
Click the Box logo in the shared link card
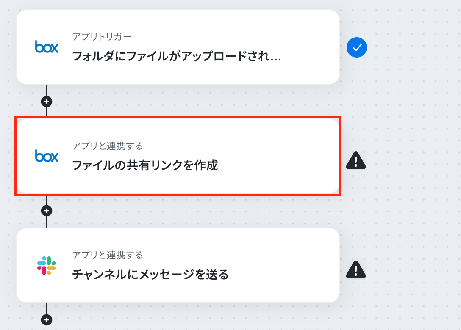[x=47, y=156]
